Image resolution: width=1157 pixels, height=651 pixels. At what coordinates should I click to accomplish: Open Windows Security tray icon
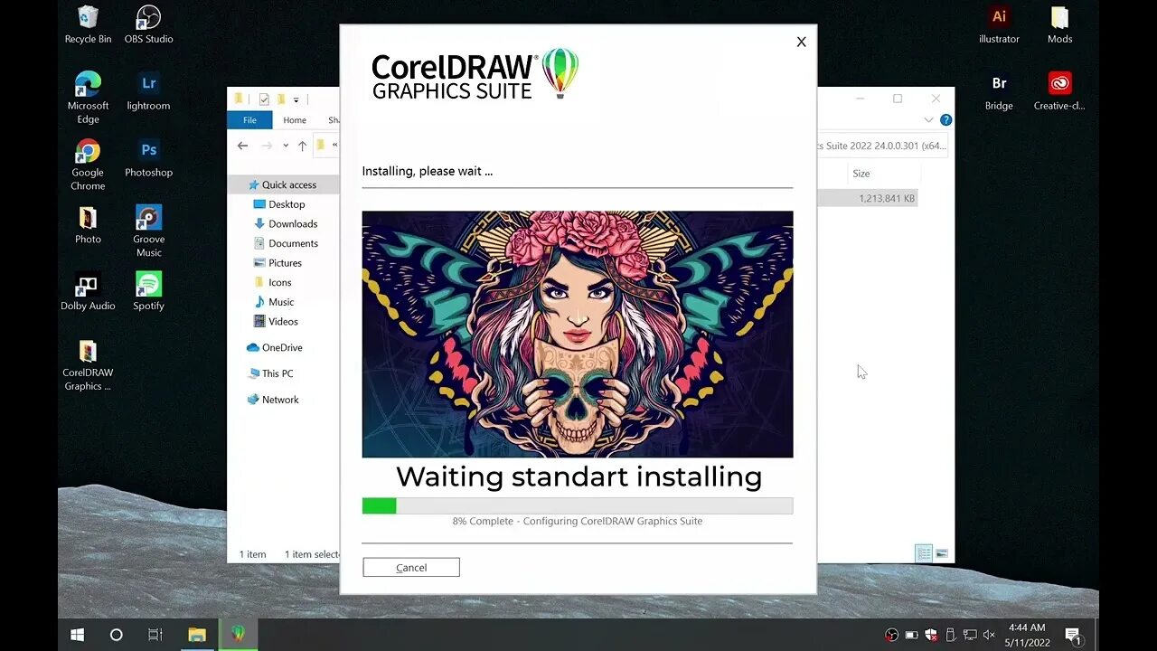pyautogui.click(x=931, y=635)
